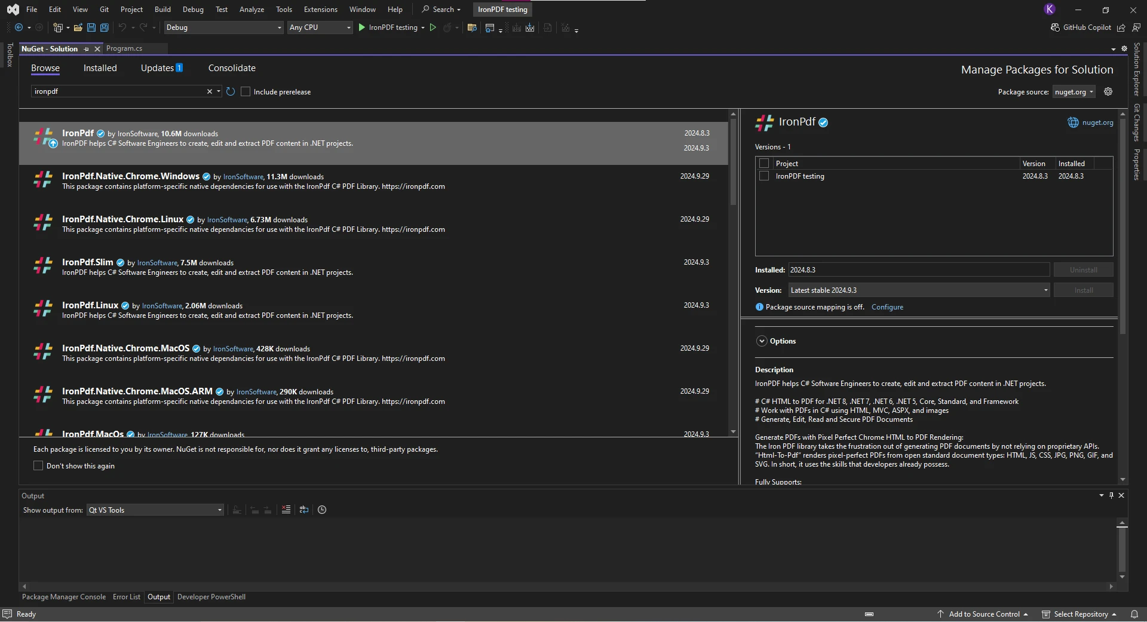1147x622 pixels.
Task: Open the Version Latest stable 2024.9.3 dropdown
Action: 919,290
